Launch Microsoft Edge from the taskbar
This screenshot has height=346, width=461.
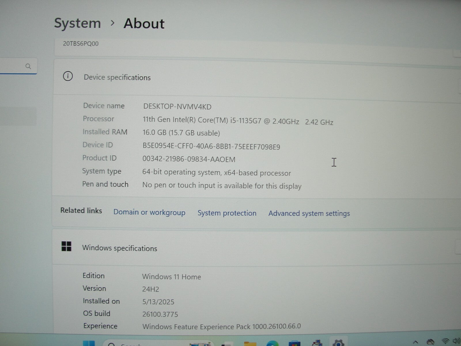[x=272, y=344]
